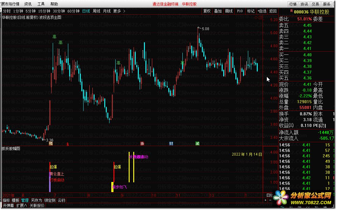Screen dimensions: 337x210
Task: Toggle 开弹幕 bullet comments
Action: pyautogui.click(x=8, y=205)
